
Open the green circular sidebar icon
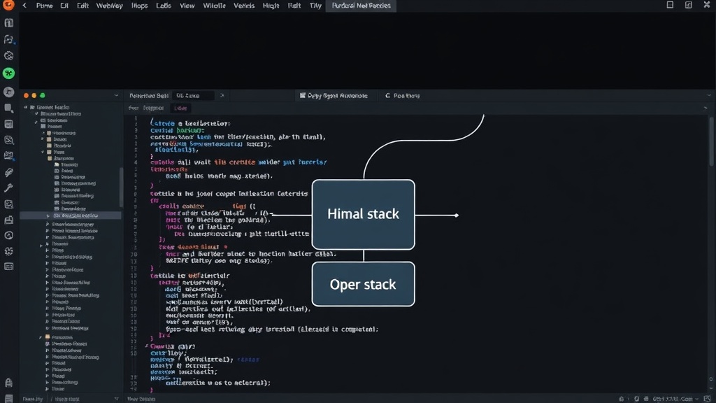click(8, 73)
